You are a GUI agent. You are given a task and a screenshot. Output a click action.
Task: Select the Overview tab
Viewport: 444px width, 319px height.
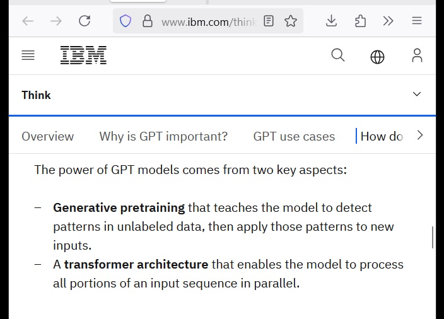tap(47, 136)
